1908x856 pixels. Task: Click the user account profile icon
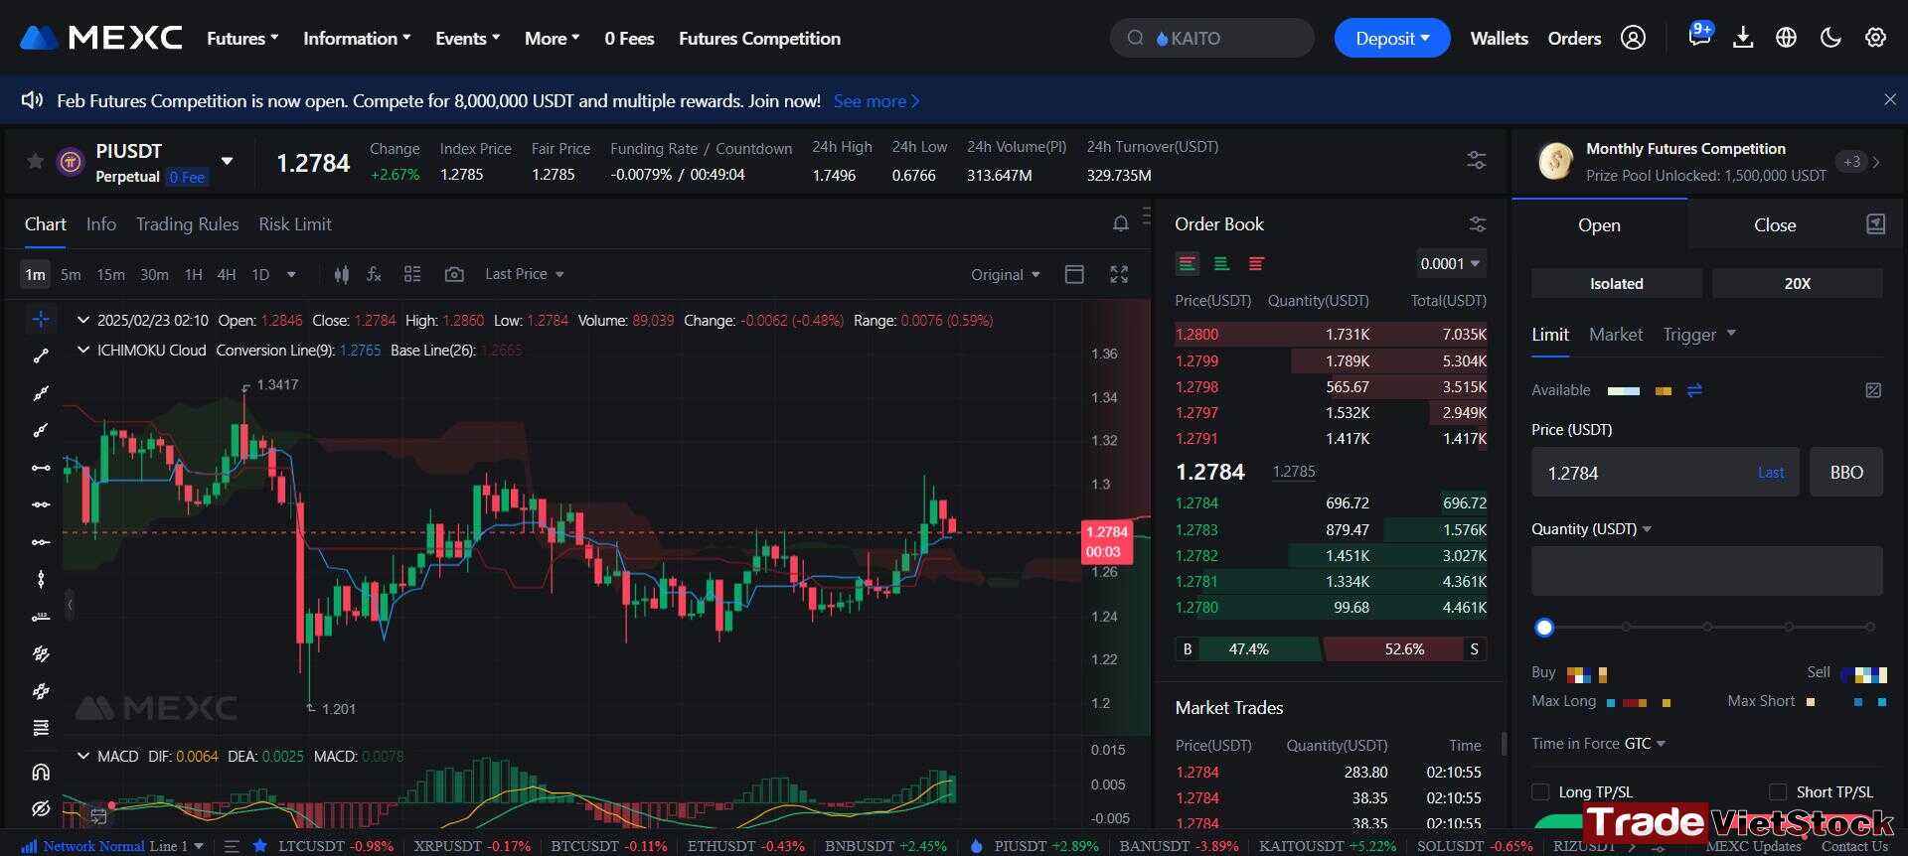coord(1633,38)
